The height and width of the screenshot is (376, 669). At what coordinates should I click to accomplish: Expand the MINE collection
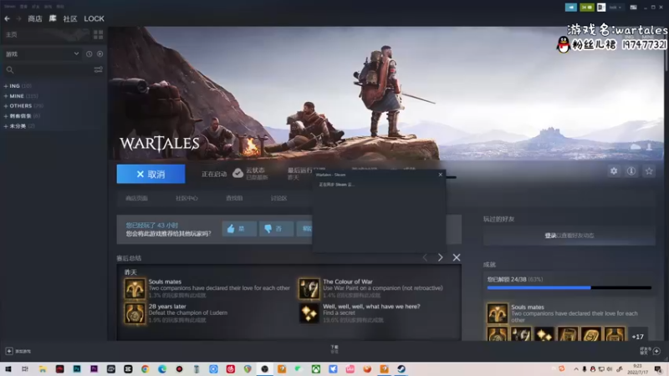[20, 96]
